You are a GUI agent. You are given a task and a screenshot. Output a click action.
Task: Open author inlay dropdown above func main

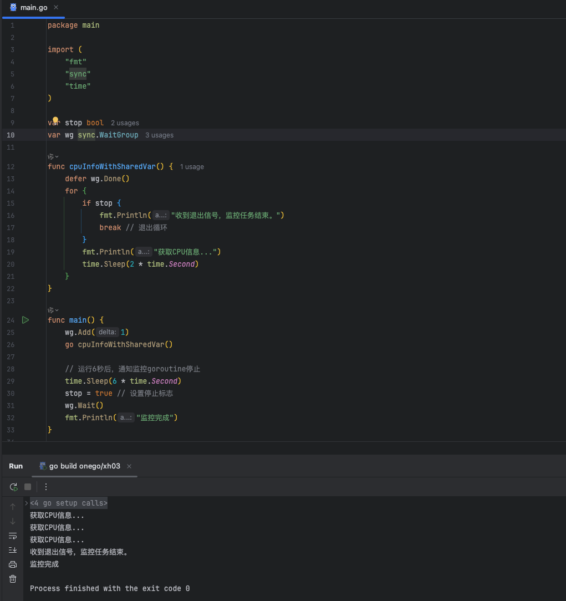pyautogui.click(x=53, y=310)
